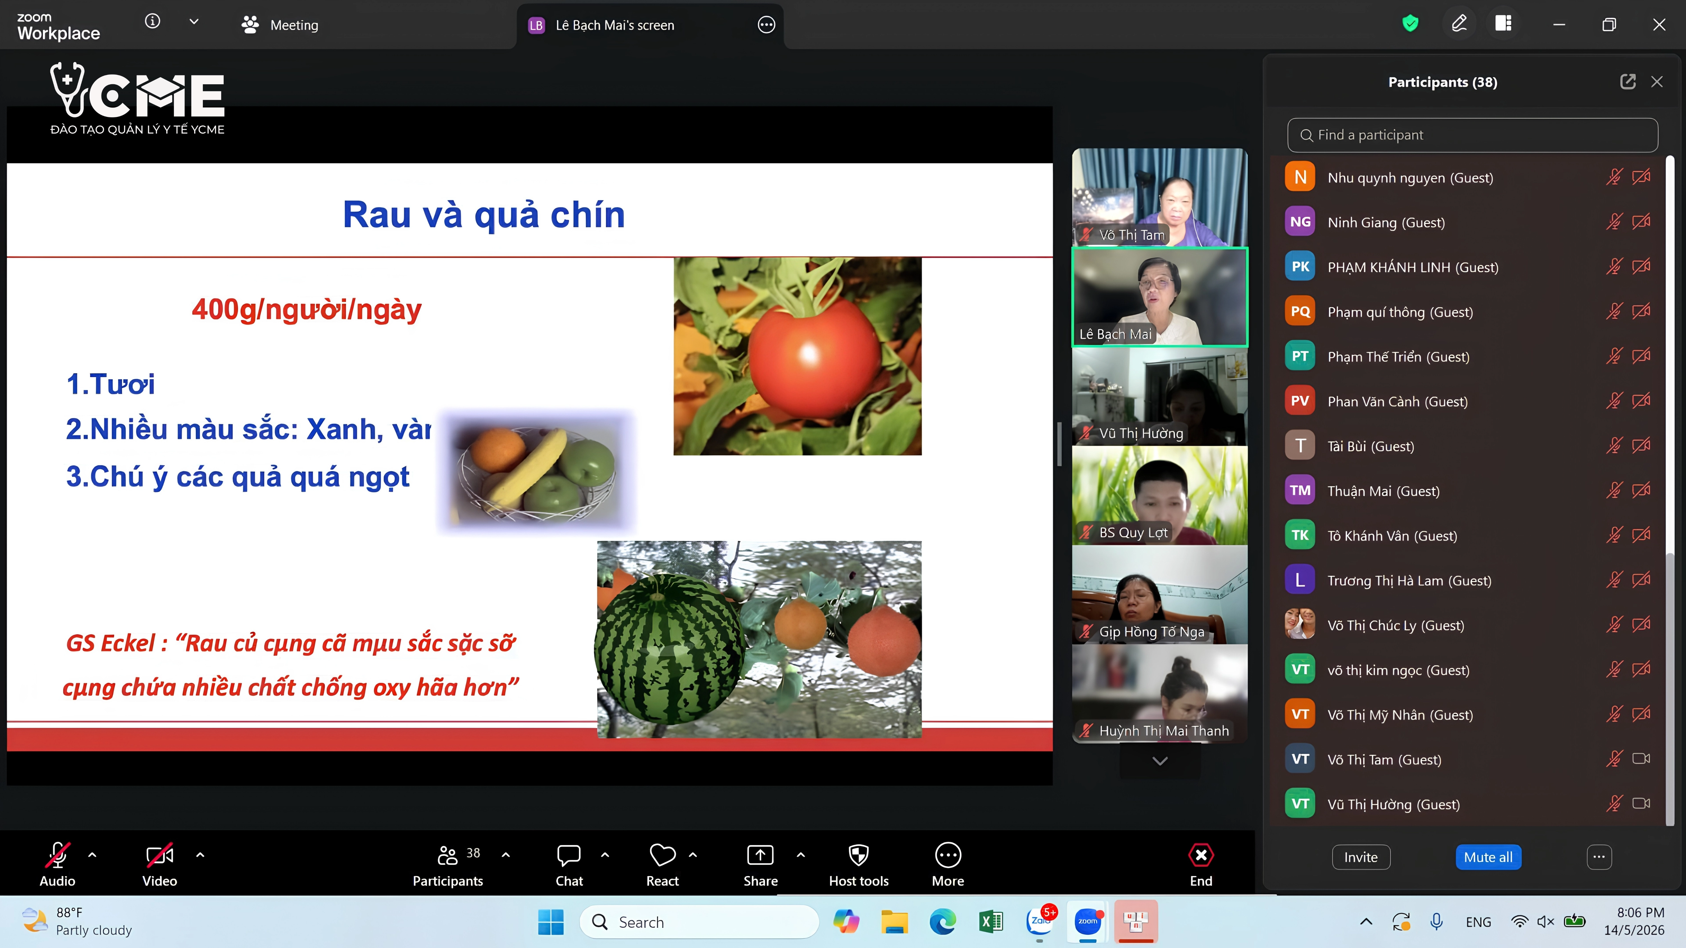Open the Meeting tab
The width and height of the screenshot is (1686, 948).
(x=280, y=25)
